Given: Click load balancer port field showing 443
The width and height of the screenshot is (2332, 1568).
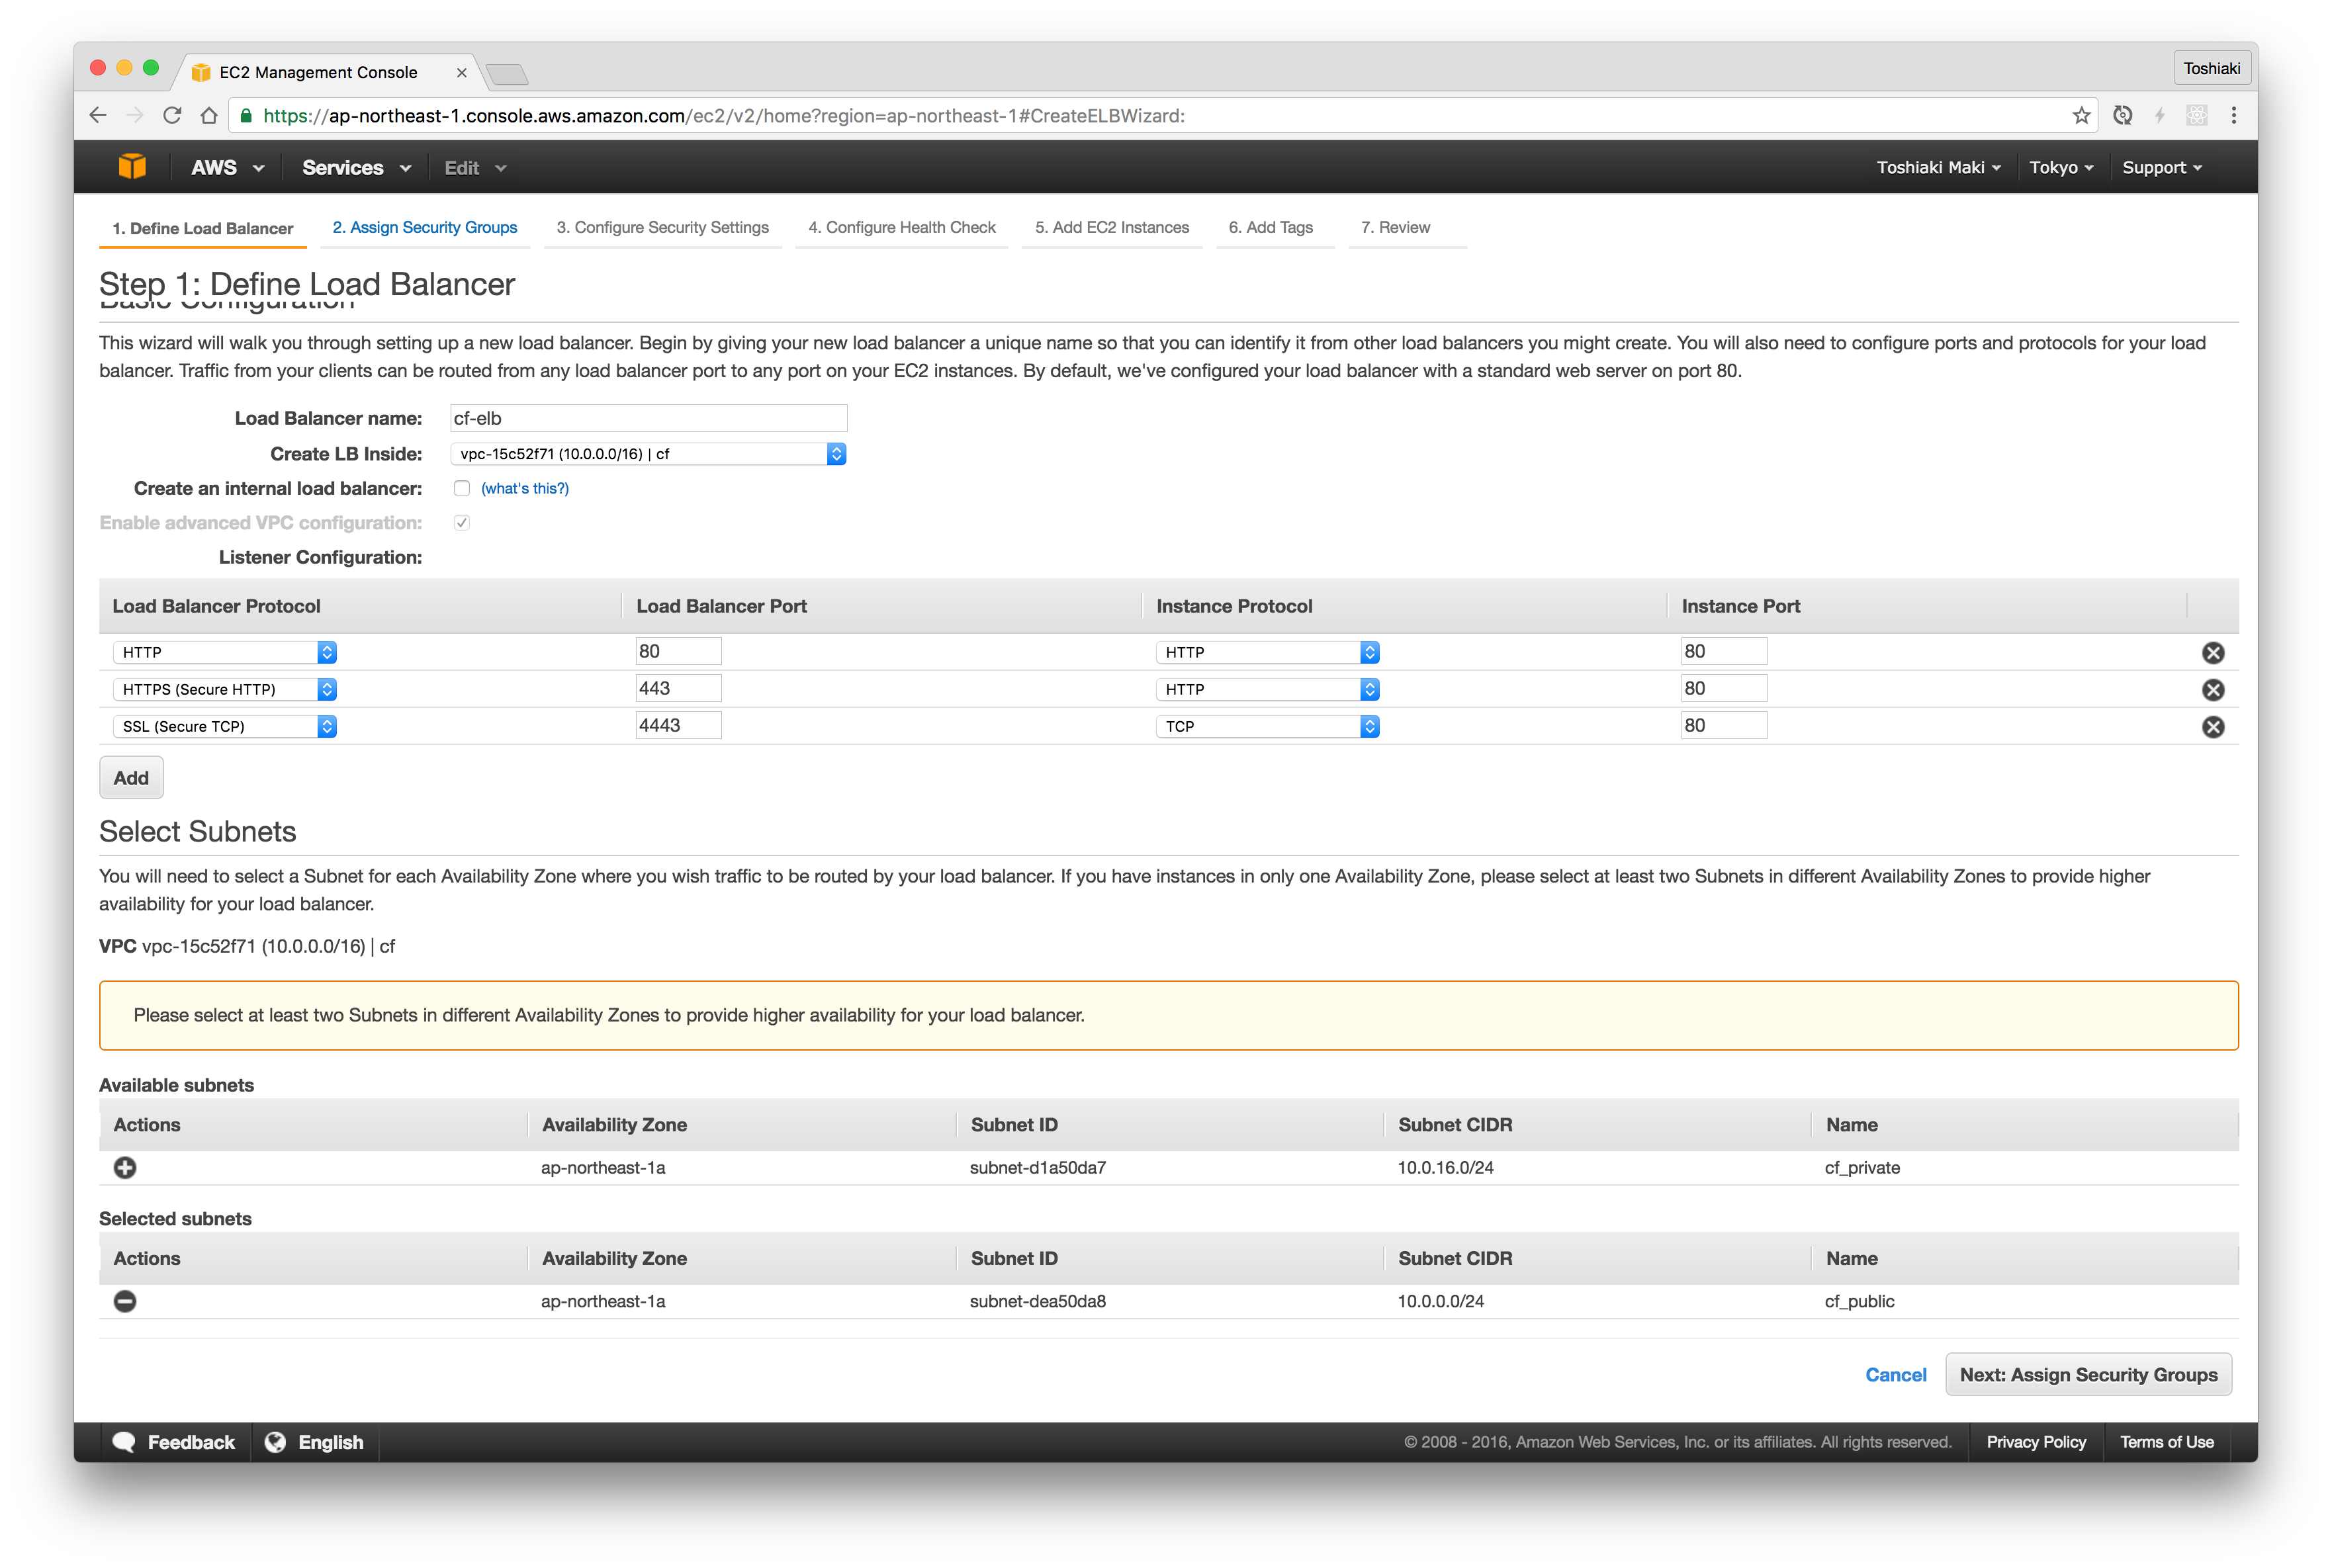Looking at the screenshot, I should 678,688.
